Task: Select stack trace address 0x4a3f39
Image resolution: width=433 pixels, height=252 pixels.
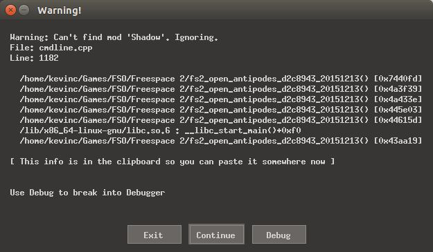Action: tap(398, 89)
